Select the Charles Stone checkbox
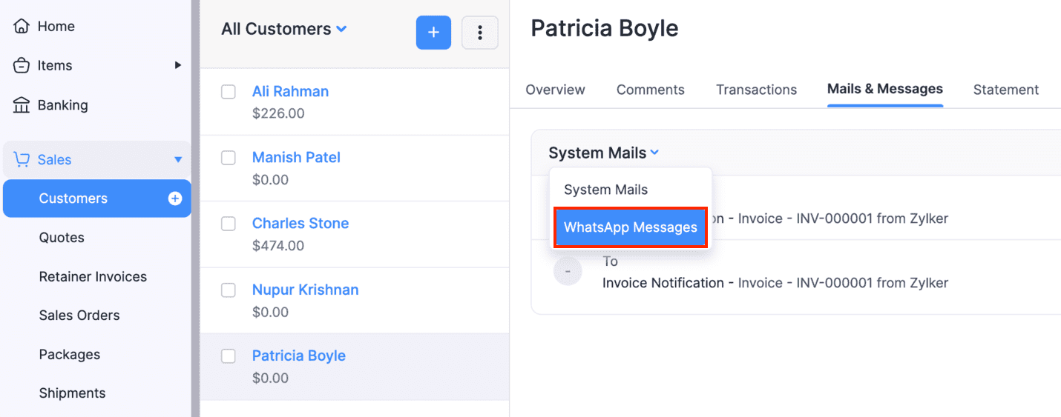The height and width of the screenshot is (417, 1061). [x=229, y=224]
